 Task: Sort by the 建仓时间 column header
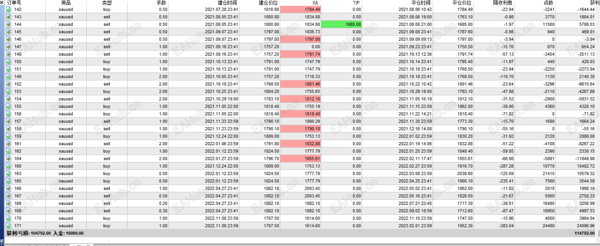tap(227, 3)
